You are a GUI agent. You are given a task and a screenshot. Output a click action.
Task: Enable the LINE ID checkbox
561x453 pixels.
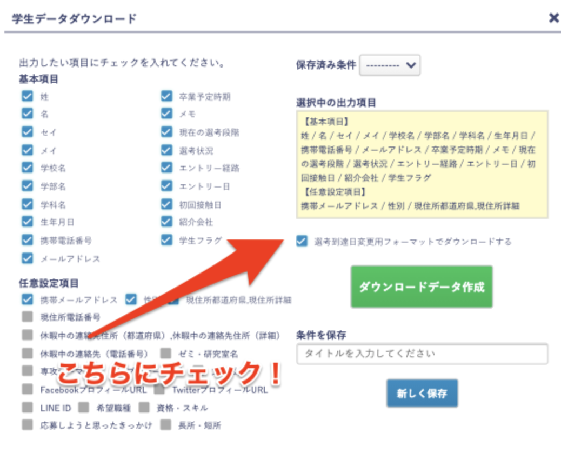click(x=27, y=407)
